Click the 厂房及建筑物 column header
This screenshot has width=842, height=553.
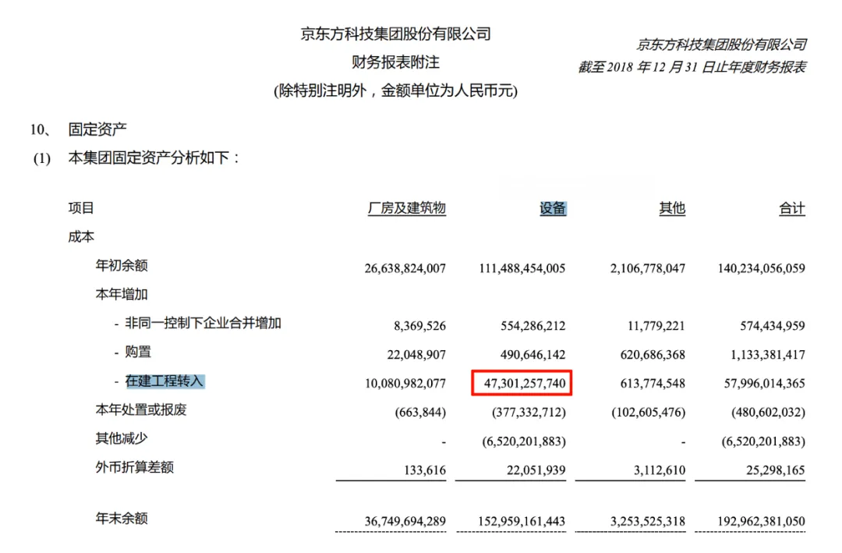(x=407, y=208)
